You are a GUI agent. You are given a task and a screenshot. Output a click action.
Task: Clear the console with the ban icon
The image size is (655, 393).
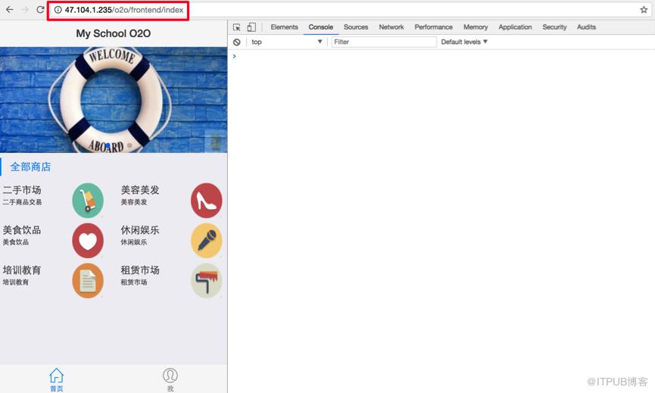(x=237, y=42)
